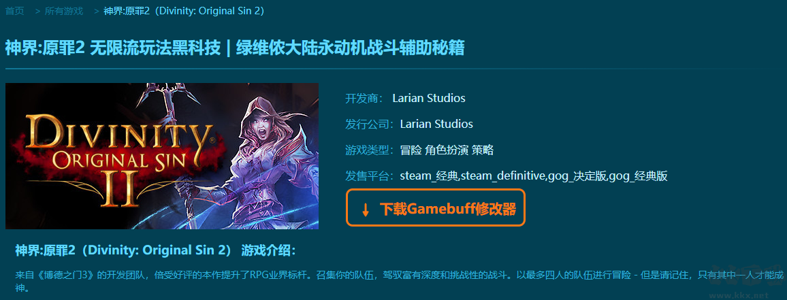Viewport: 787px width, 300px height.
Task: Open 所有游戏 breadcrumb link
Action: 64,11
